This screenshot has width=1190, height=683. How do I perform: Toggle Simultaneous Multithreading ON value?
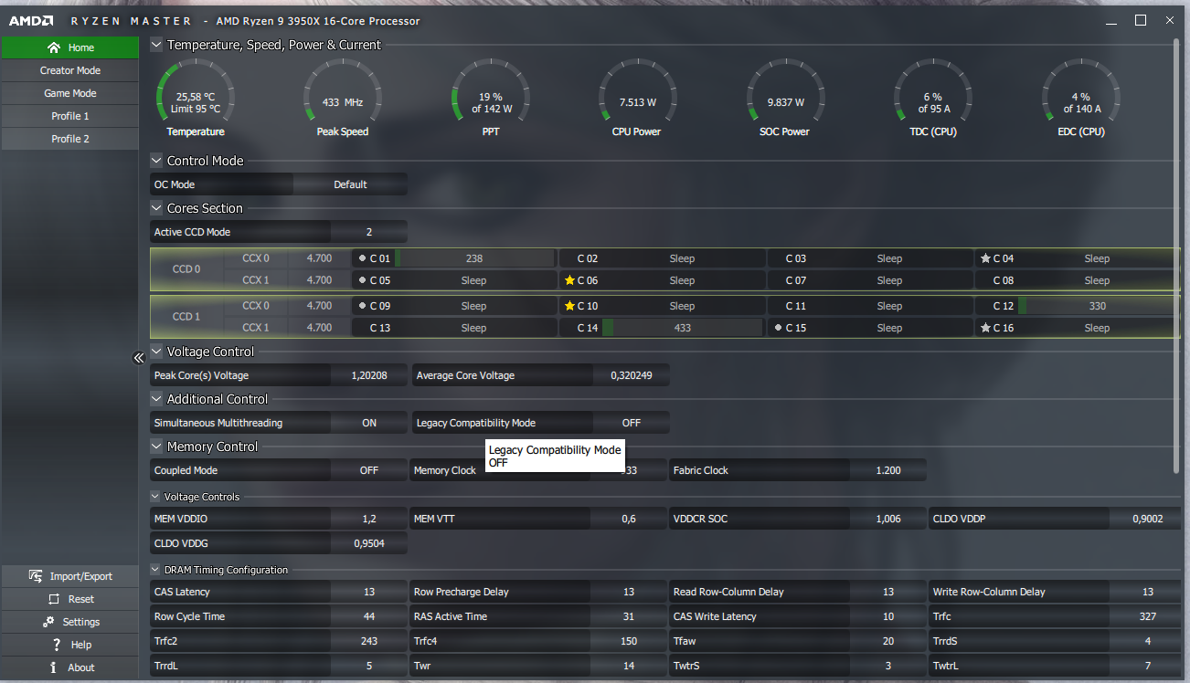[x=369, y=423]
